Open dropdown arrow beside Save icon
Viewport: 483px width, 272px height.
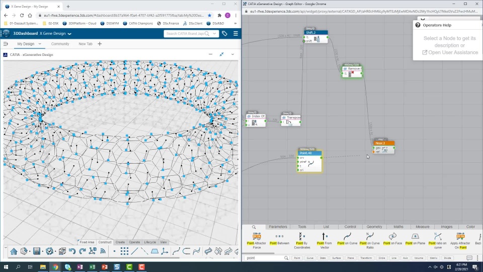pos(42,252)
